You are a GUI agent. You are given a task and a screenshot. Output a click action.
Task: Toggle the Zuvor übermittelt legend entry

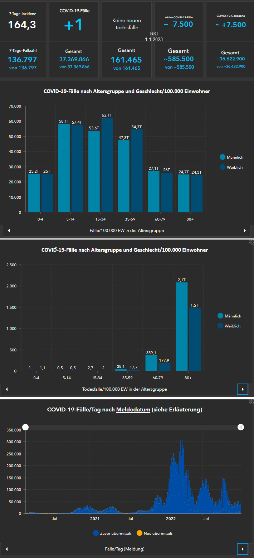coord(112,533)
